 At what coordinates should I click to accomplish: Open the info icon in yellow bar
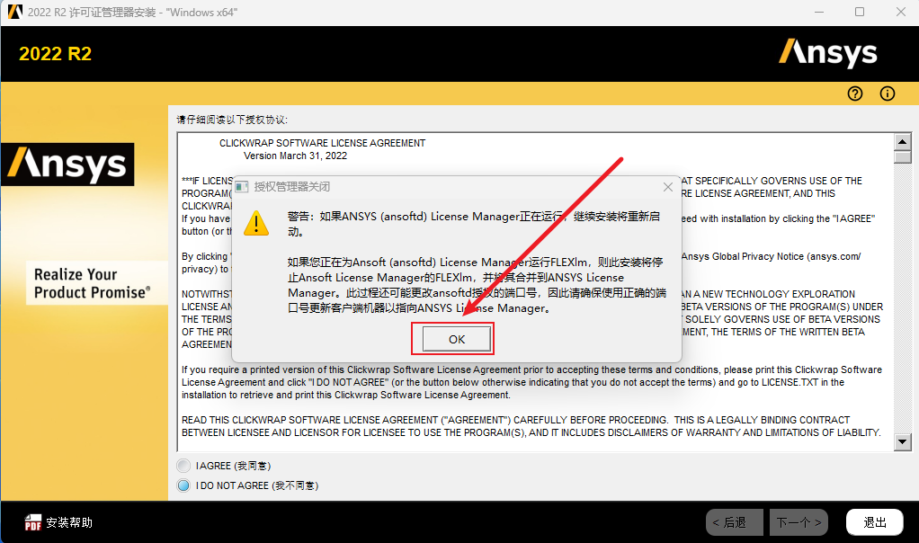(x=888, y=93)
